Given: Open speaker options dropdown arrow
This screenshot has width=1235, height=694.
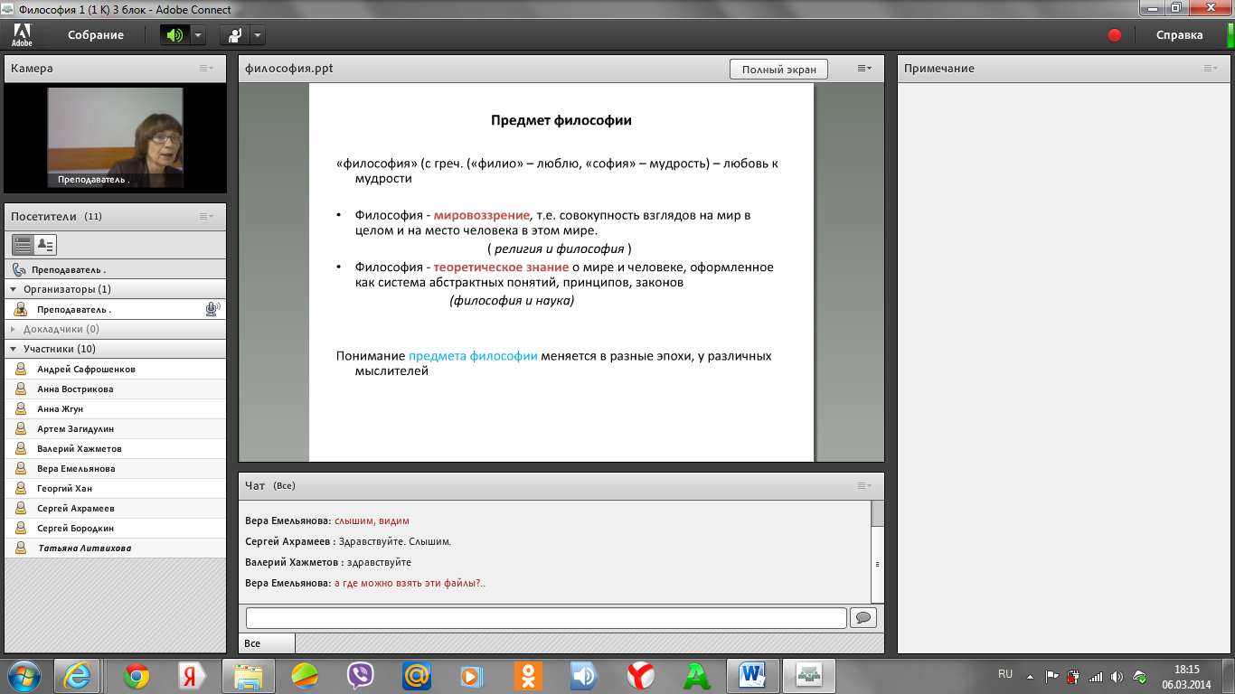Looking at the screenshot, I should [198, 35].
